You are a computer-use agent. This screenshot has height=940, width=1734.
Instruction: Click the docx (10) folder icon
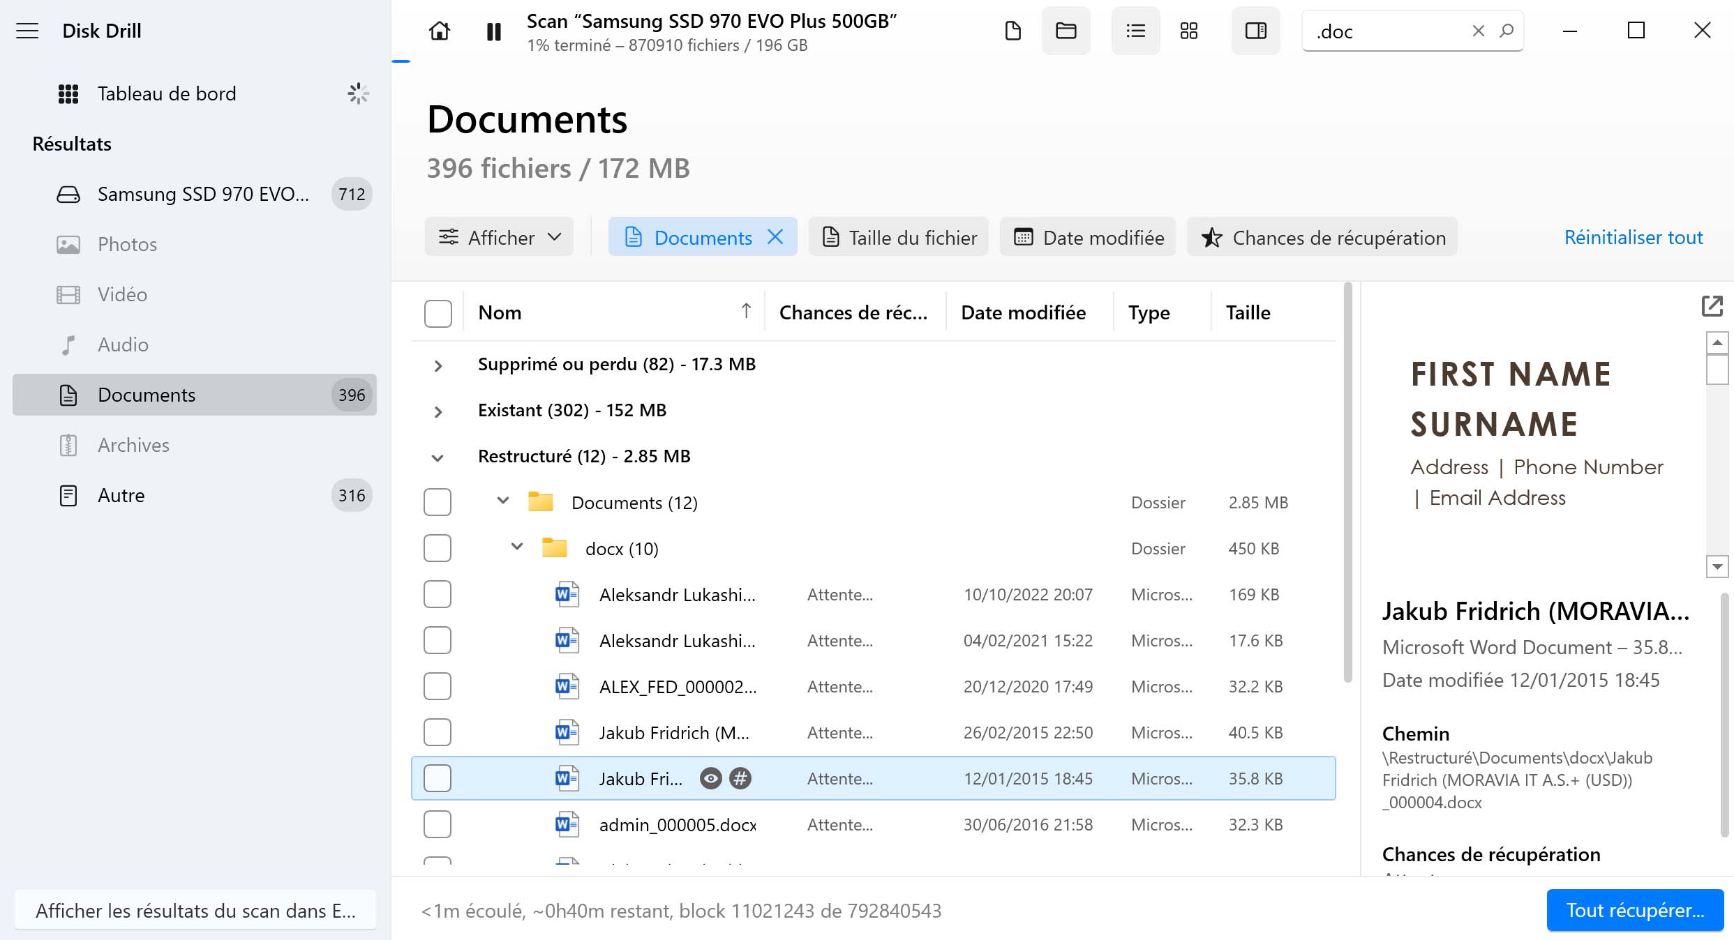click(x=554, y=547)
